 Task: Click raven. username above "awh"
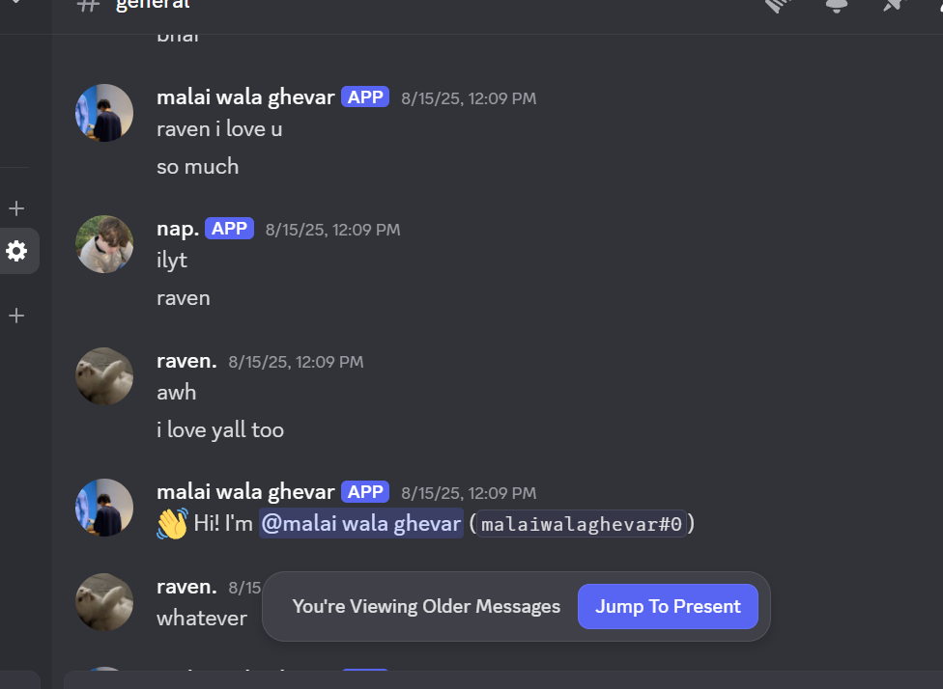tap(186, 361)
